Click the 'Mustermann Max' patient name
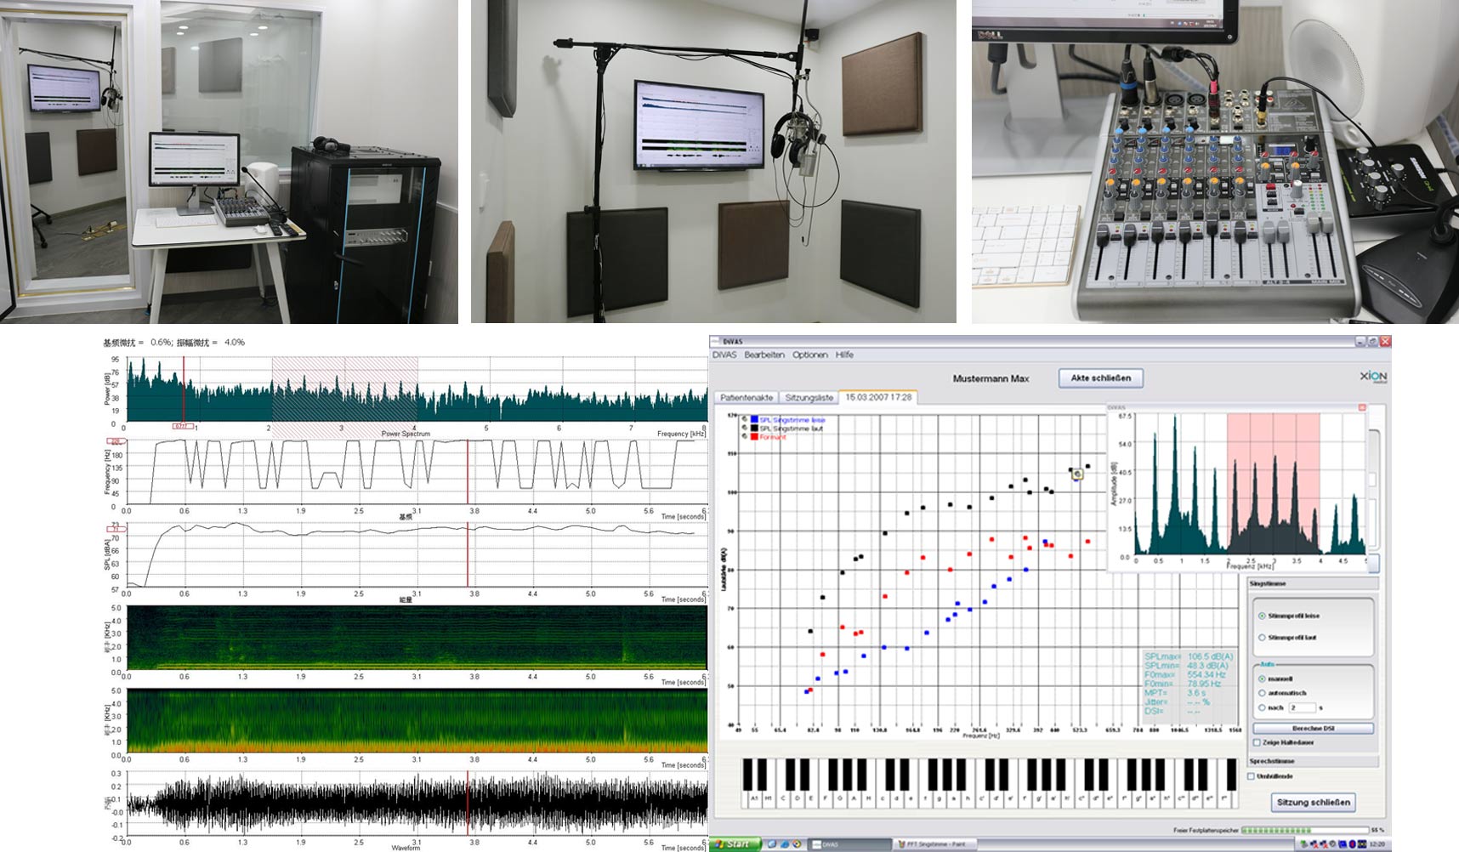1459x852 pixels. pos(991,378)
